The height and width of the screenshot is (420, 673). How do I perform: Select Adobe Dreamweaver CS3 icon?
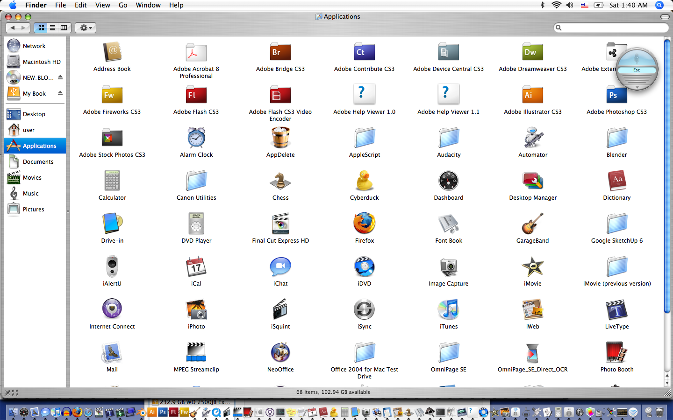point(533,52)
